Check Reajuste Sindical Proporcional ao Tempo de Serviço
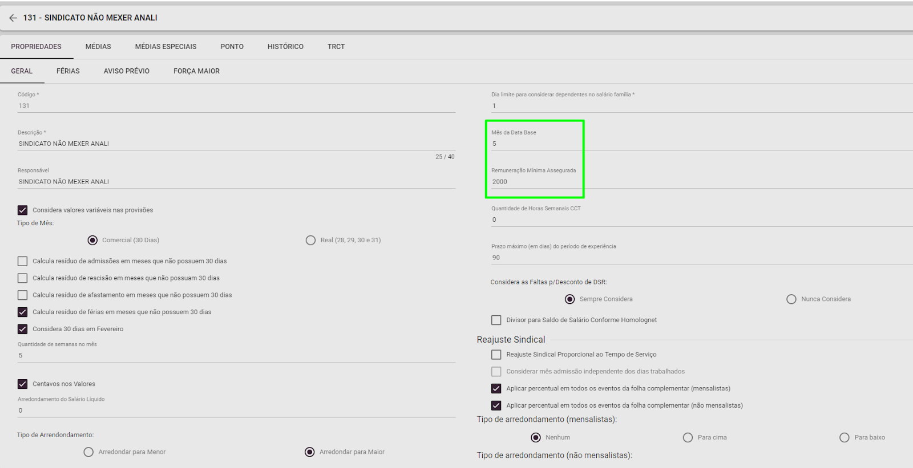 496,355
